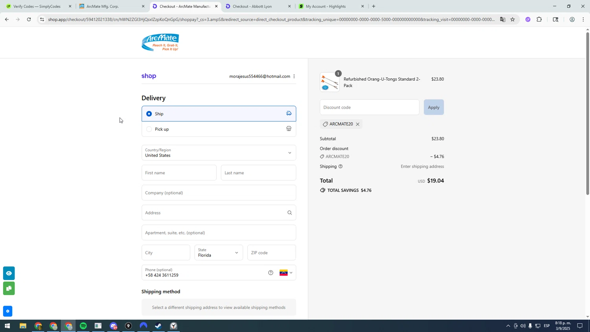This screenshot has width=590, height=332.
Task: Open a new browser tab
Action: click(373, 6)
